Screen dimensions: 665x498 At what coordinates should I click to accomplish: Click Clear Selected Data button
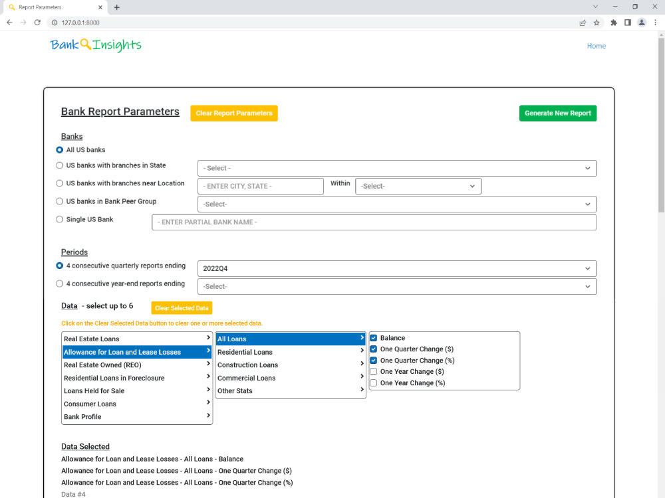pos(182,308)
